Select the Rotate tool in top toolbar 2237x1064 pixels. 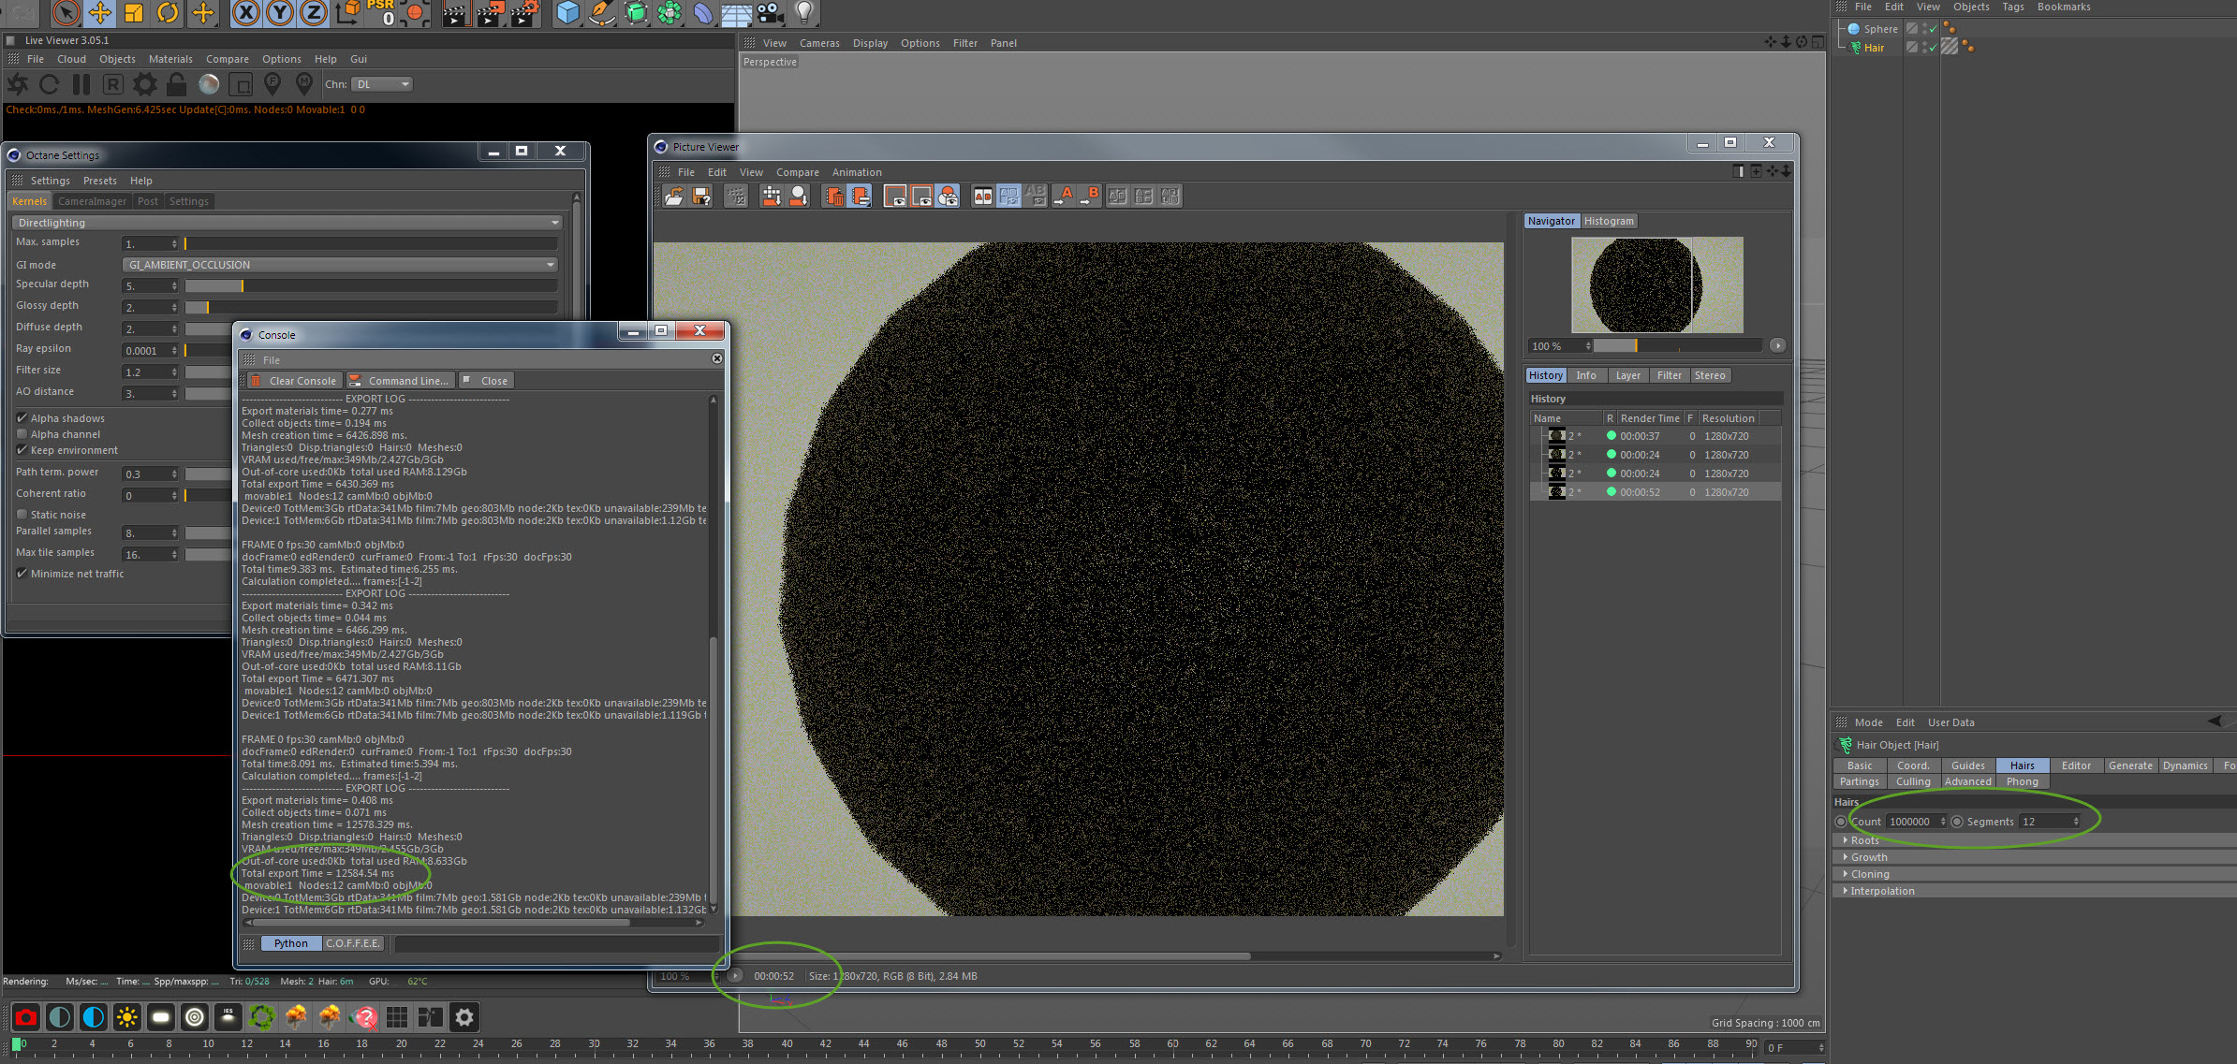click(x=168, y=12)
